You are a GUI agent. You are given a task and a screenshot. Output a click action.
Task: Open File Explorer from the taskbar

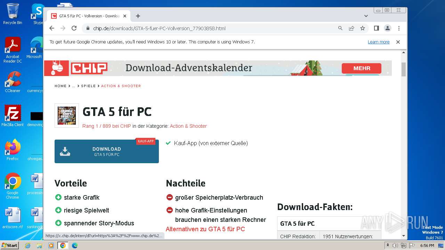(x=39, y=245)
